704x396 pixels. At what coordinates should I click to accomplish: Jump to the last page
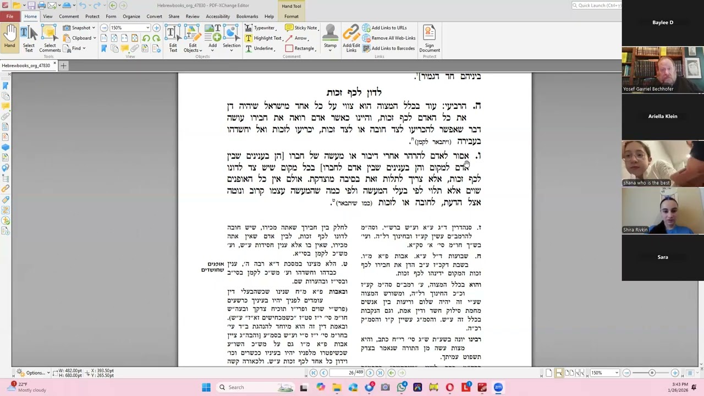380,373
